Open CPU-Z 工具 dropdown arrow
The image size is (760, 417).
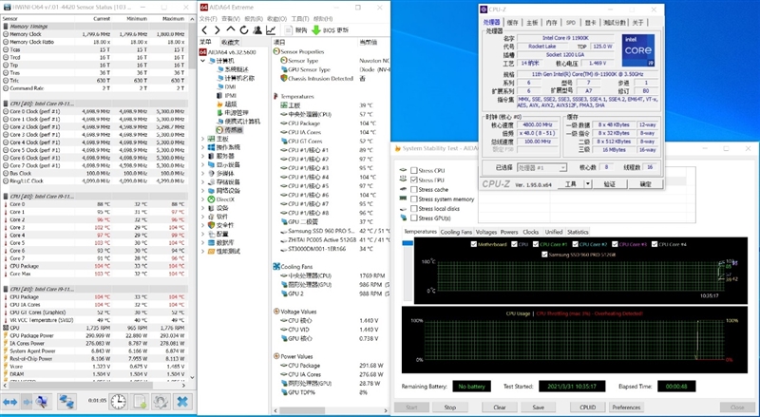click(x=587, y=183)
